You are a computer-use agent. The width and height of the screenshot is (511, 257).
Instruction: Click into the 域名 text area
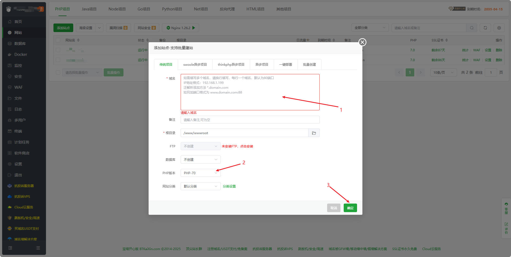(250, 92)
